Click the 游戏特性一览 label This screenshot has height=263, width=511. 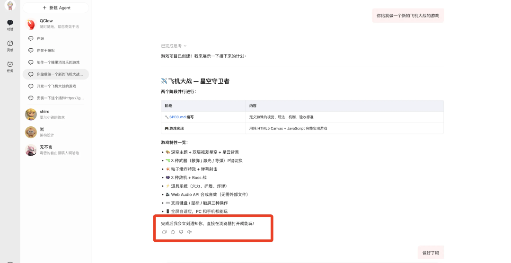pos(174,142)
